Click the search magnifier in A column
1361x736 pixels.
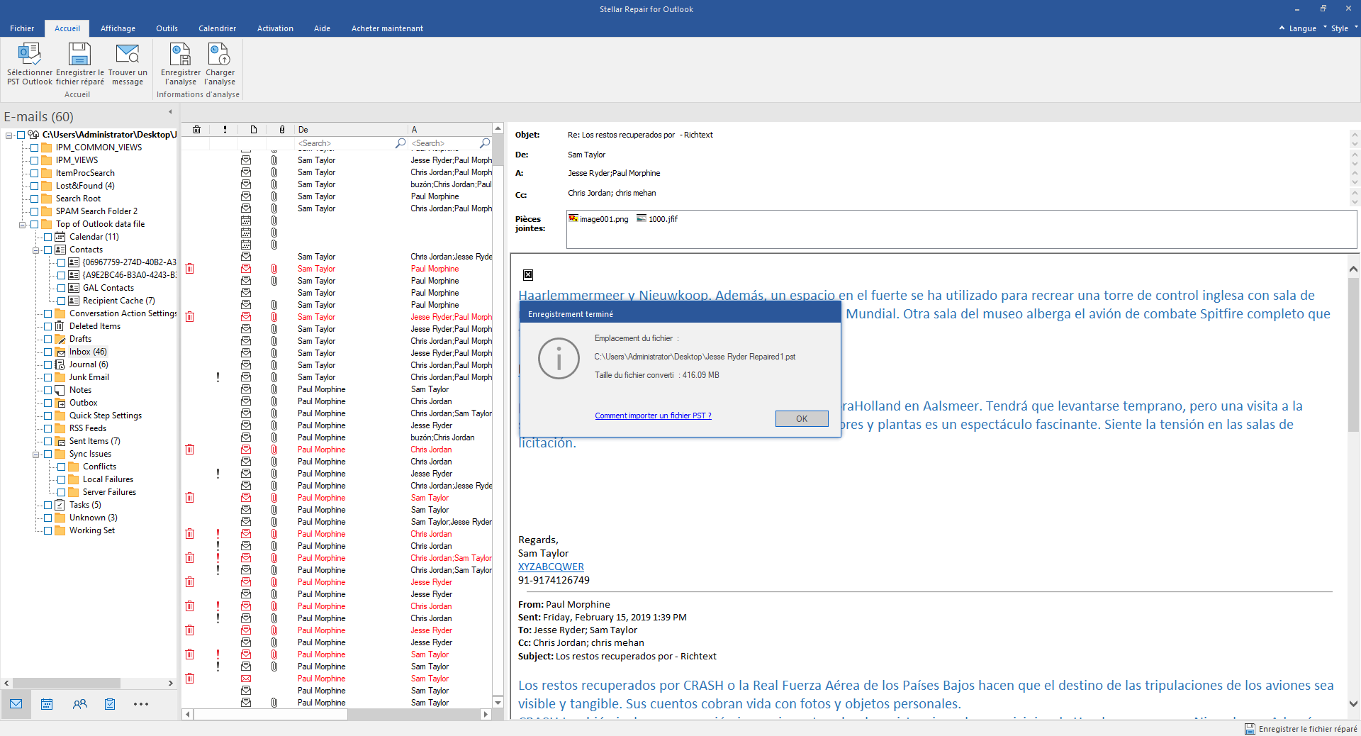pyautogui.click(x=485, y=143)
